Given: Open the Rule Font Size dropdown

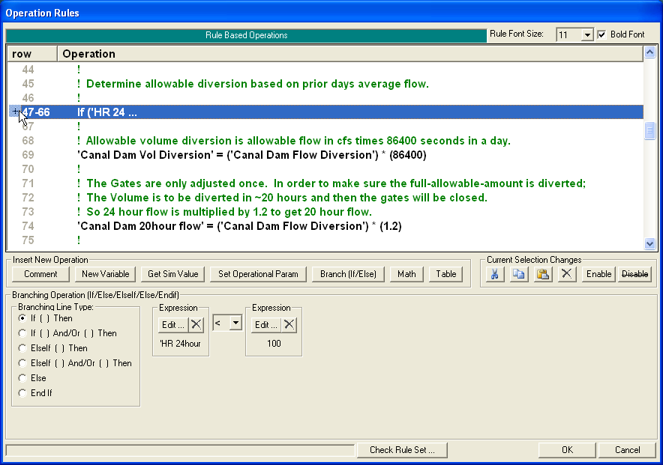Looking at the screenshot, I should pyautogui.click(x=587, y=35).
